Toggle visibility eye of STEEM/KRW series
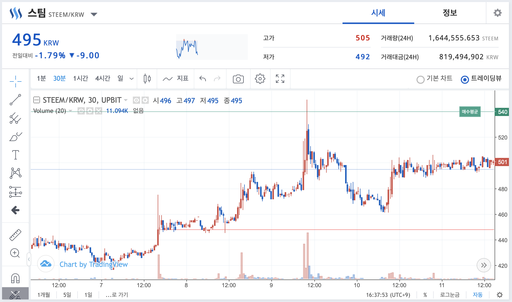 click(x=136, y=100)
